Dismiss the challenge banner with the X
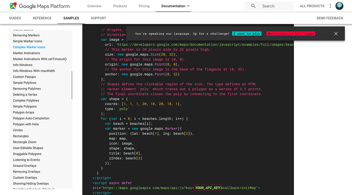 pos(336,33)
